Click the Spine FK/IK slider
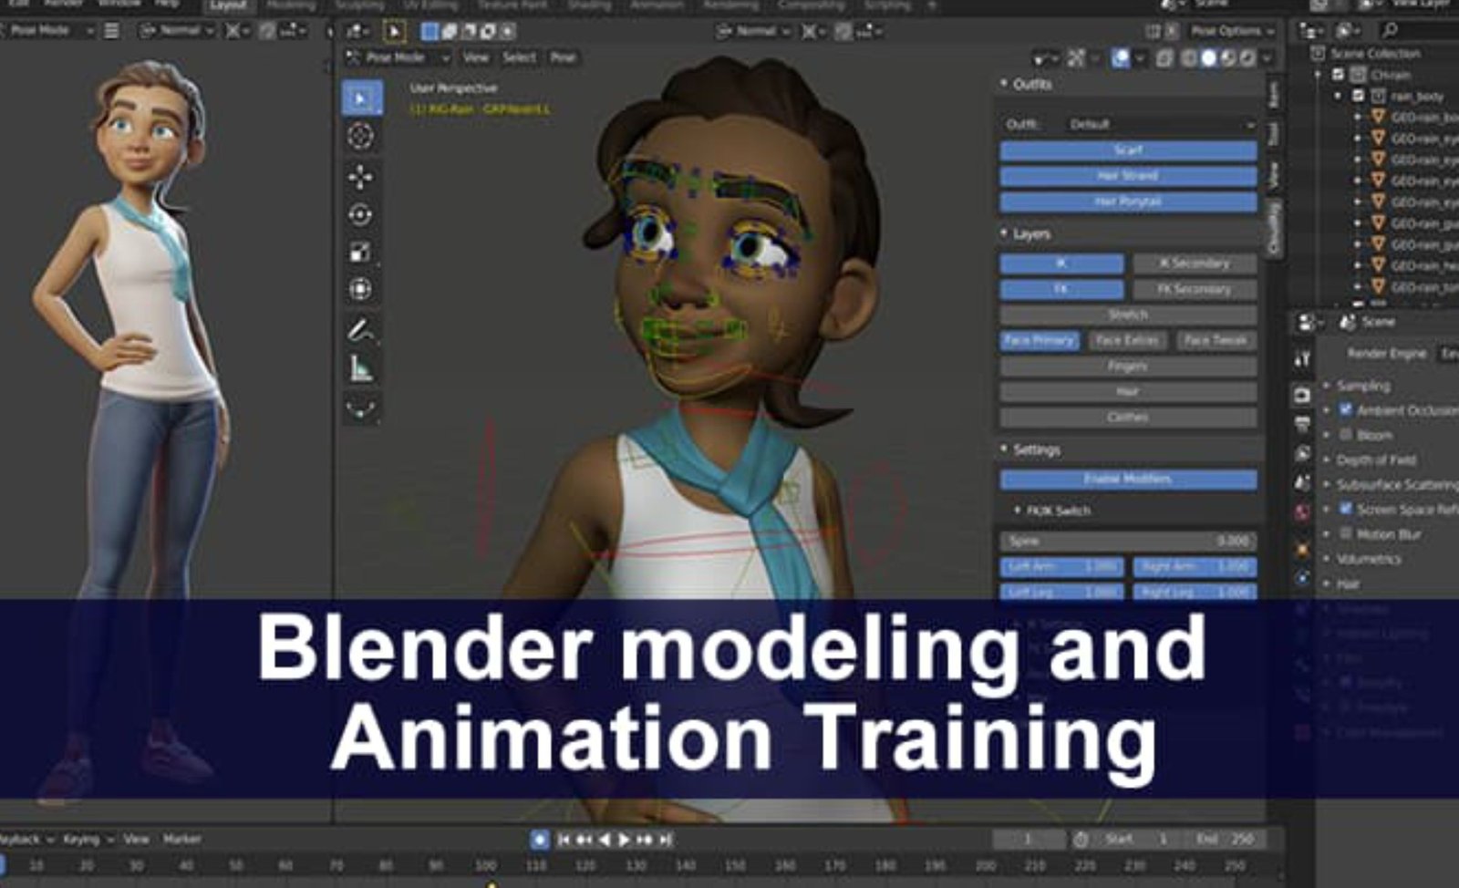This screenshot has height=888, width=1459. (1128, 542)
